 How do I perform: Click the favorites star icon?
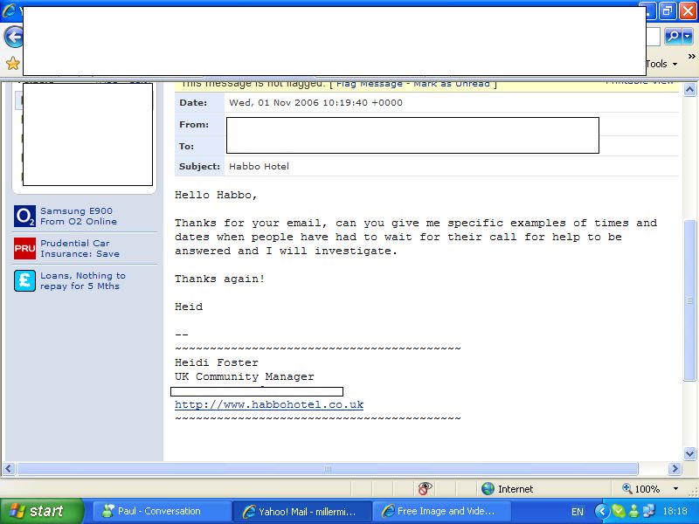12,64
